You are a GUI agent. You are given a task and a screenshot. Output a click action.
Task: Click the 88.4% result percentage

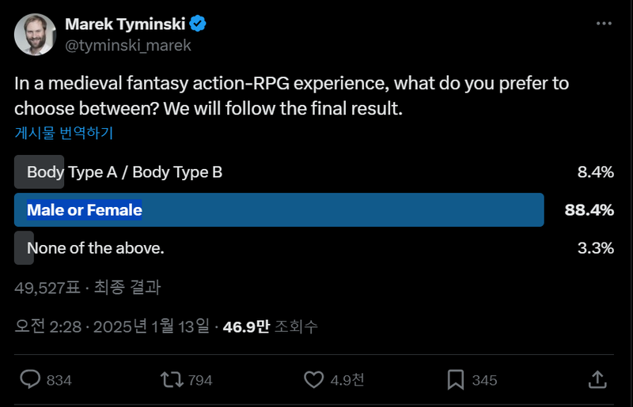(589, 210)
